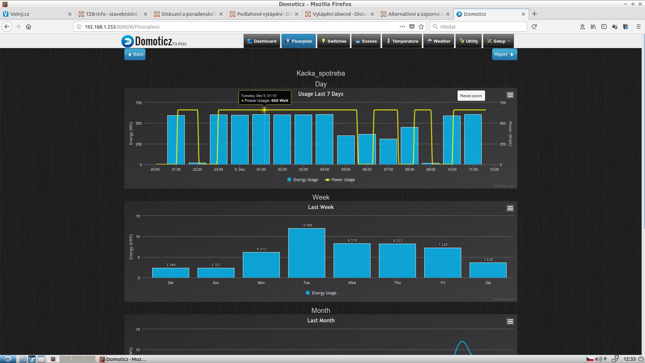Click the Reset zoom button
This screenshot has height=363, width=645.
coord(471,96)
